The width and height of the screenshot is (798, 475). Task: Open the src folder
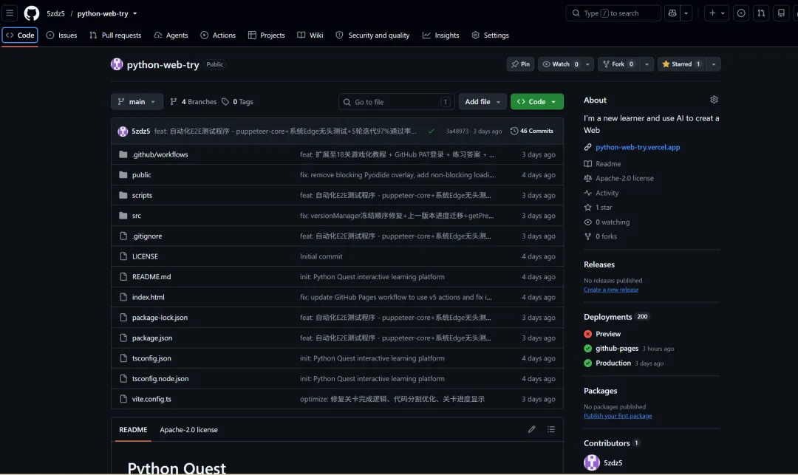[137, 216]
